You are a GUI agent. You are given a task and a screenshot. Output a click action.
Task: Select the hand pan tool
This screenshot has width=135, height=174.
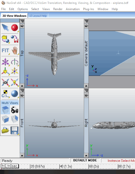tap(15, 50)
